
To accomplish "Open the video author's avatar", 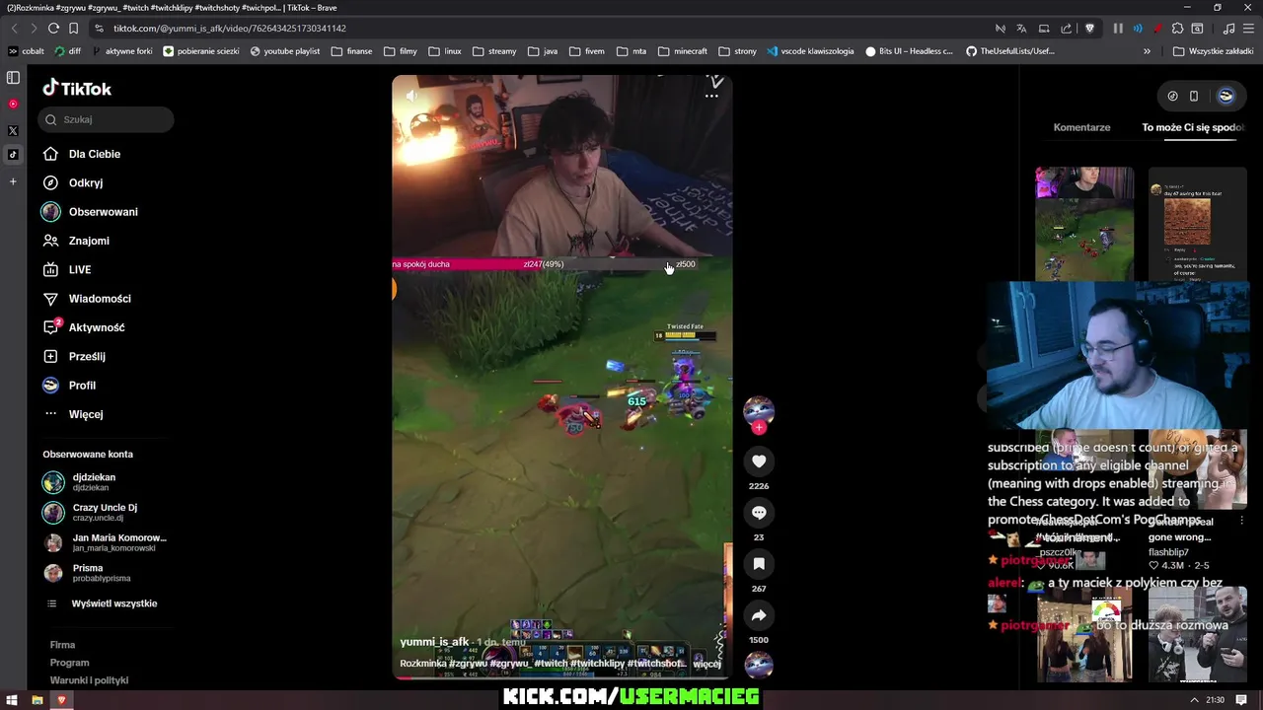I will pyautogui.click(x=759, y=410).
